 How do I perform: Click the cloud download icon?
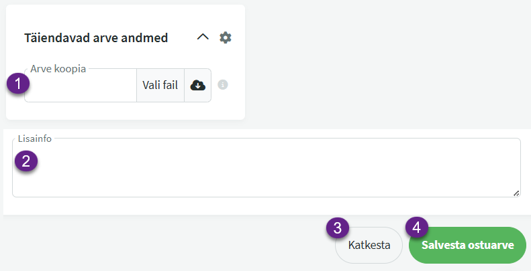[198, 85]
